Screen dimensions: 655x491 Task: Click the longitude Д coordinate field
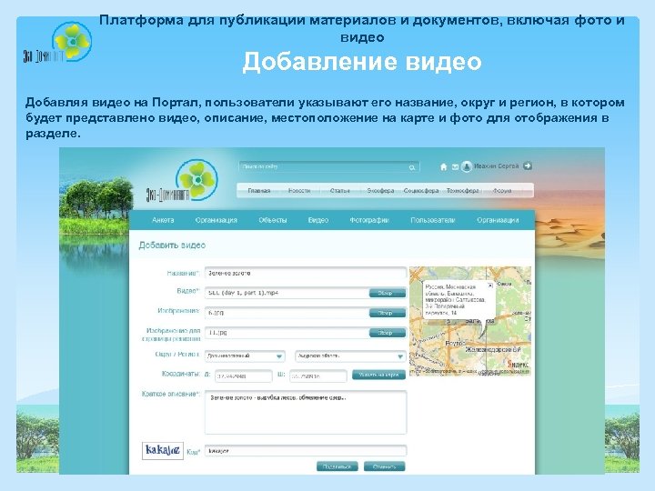point(244,376)
